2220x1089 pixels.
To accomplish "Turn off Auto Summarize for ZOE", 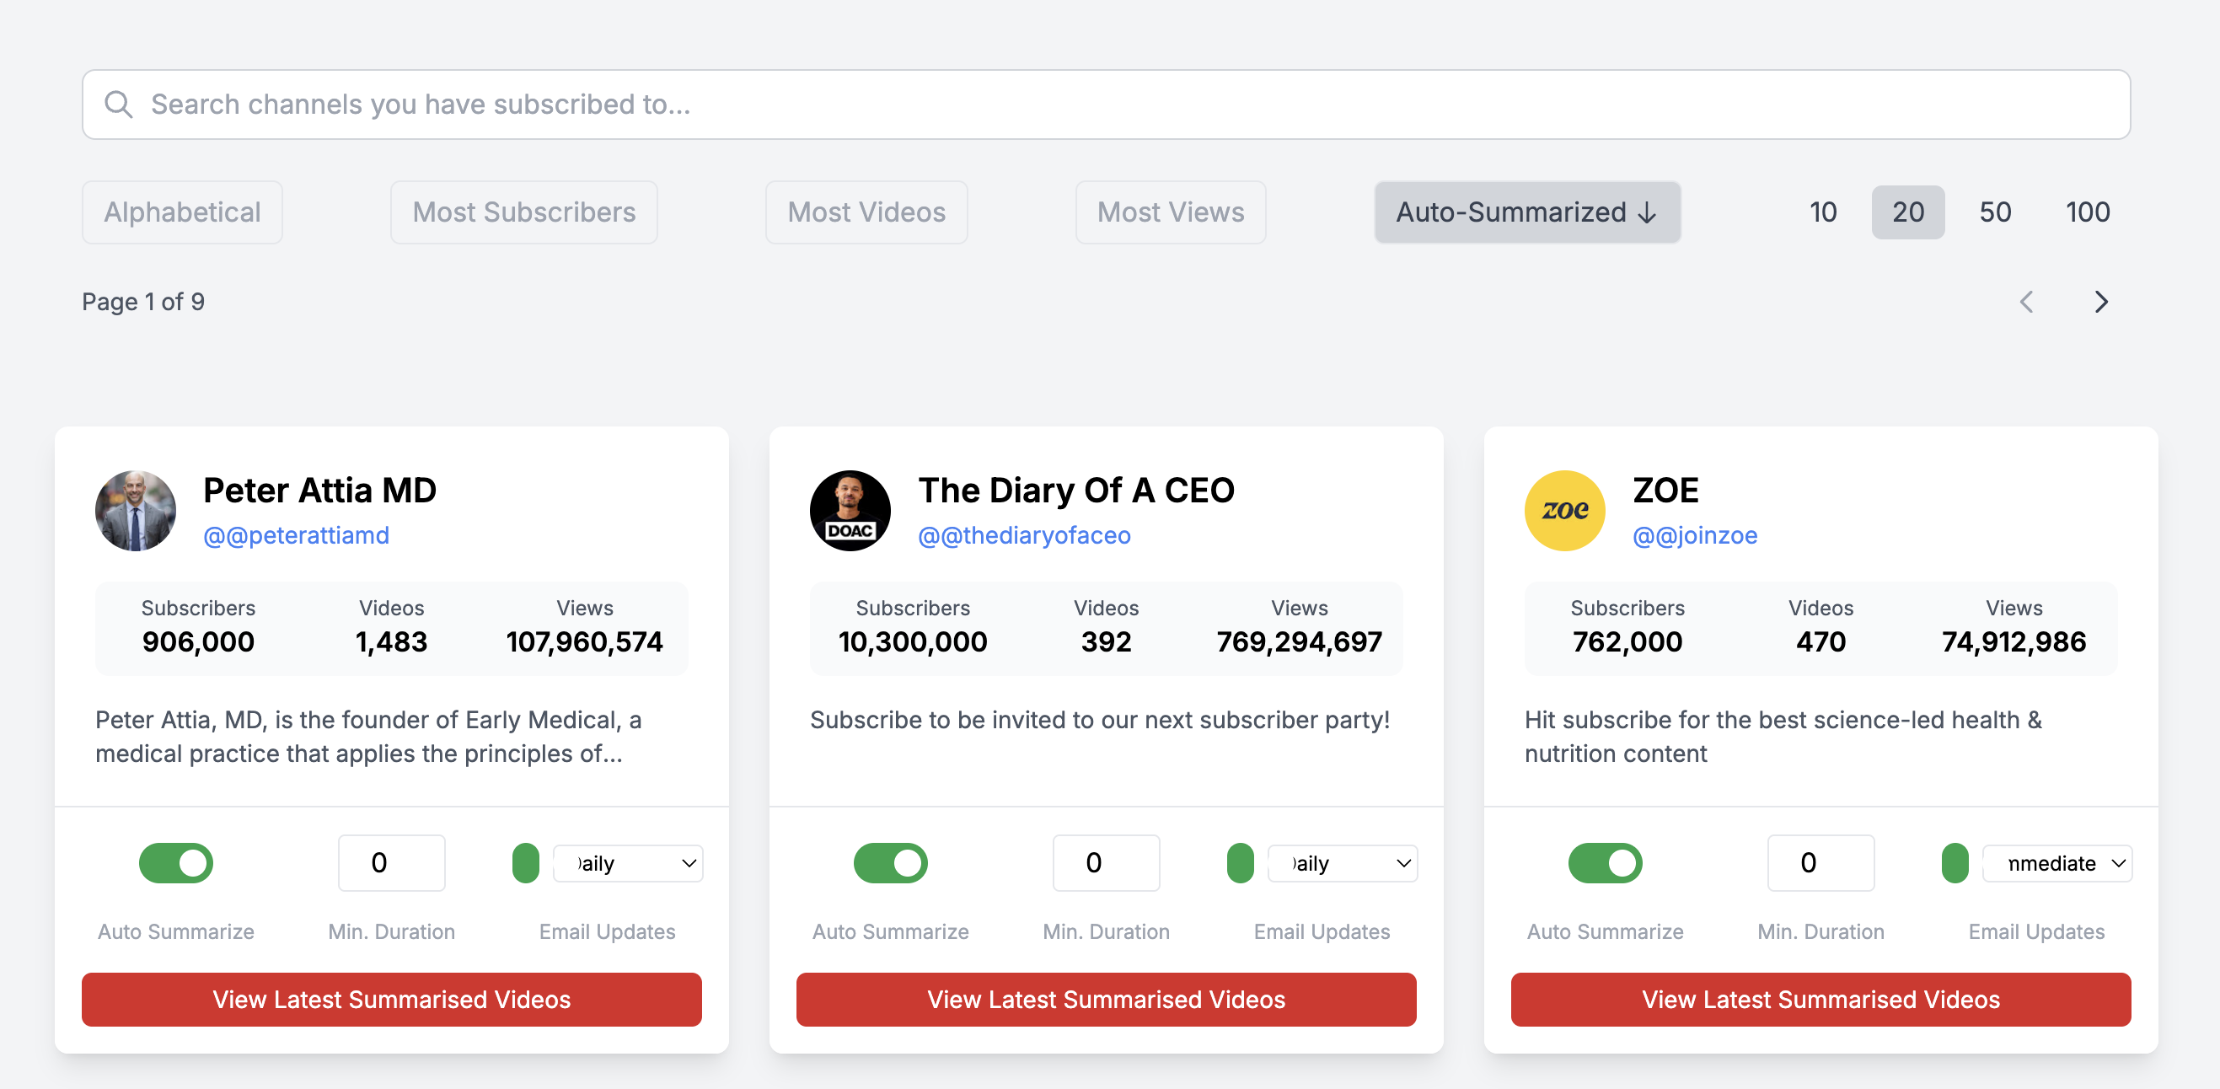I will point(1605,863).
